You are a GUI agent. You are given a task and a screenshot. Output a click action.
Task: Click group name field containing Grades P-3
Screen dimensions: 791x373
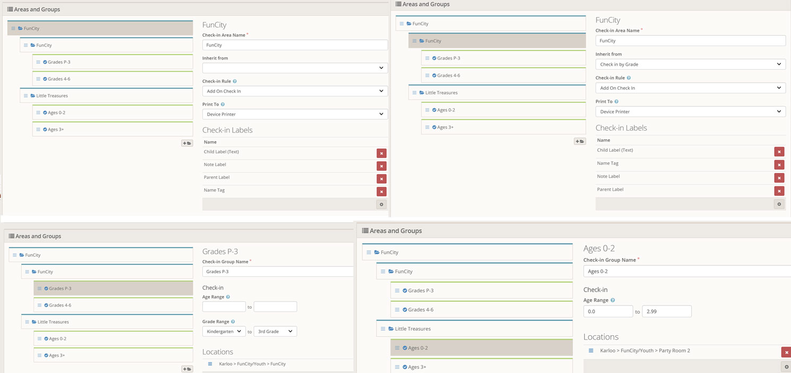click(277, 272)
